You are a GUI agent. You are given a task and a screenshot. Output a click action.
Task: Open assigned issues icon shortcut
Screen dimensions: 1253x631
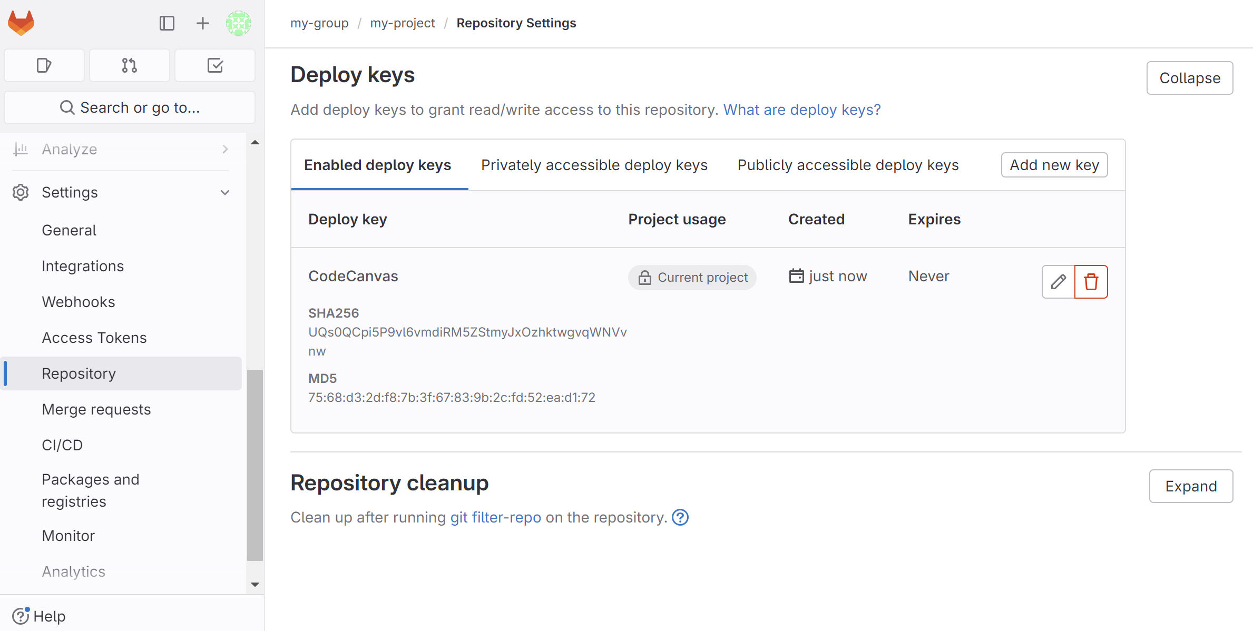[x=44, y=65]
